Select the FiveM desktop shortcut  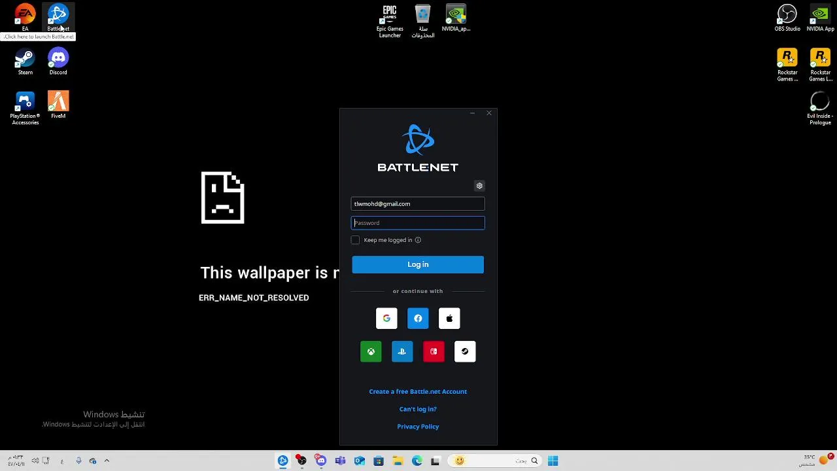click(58, 105)
